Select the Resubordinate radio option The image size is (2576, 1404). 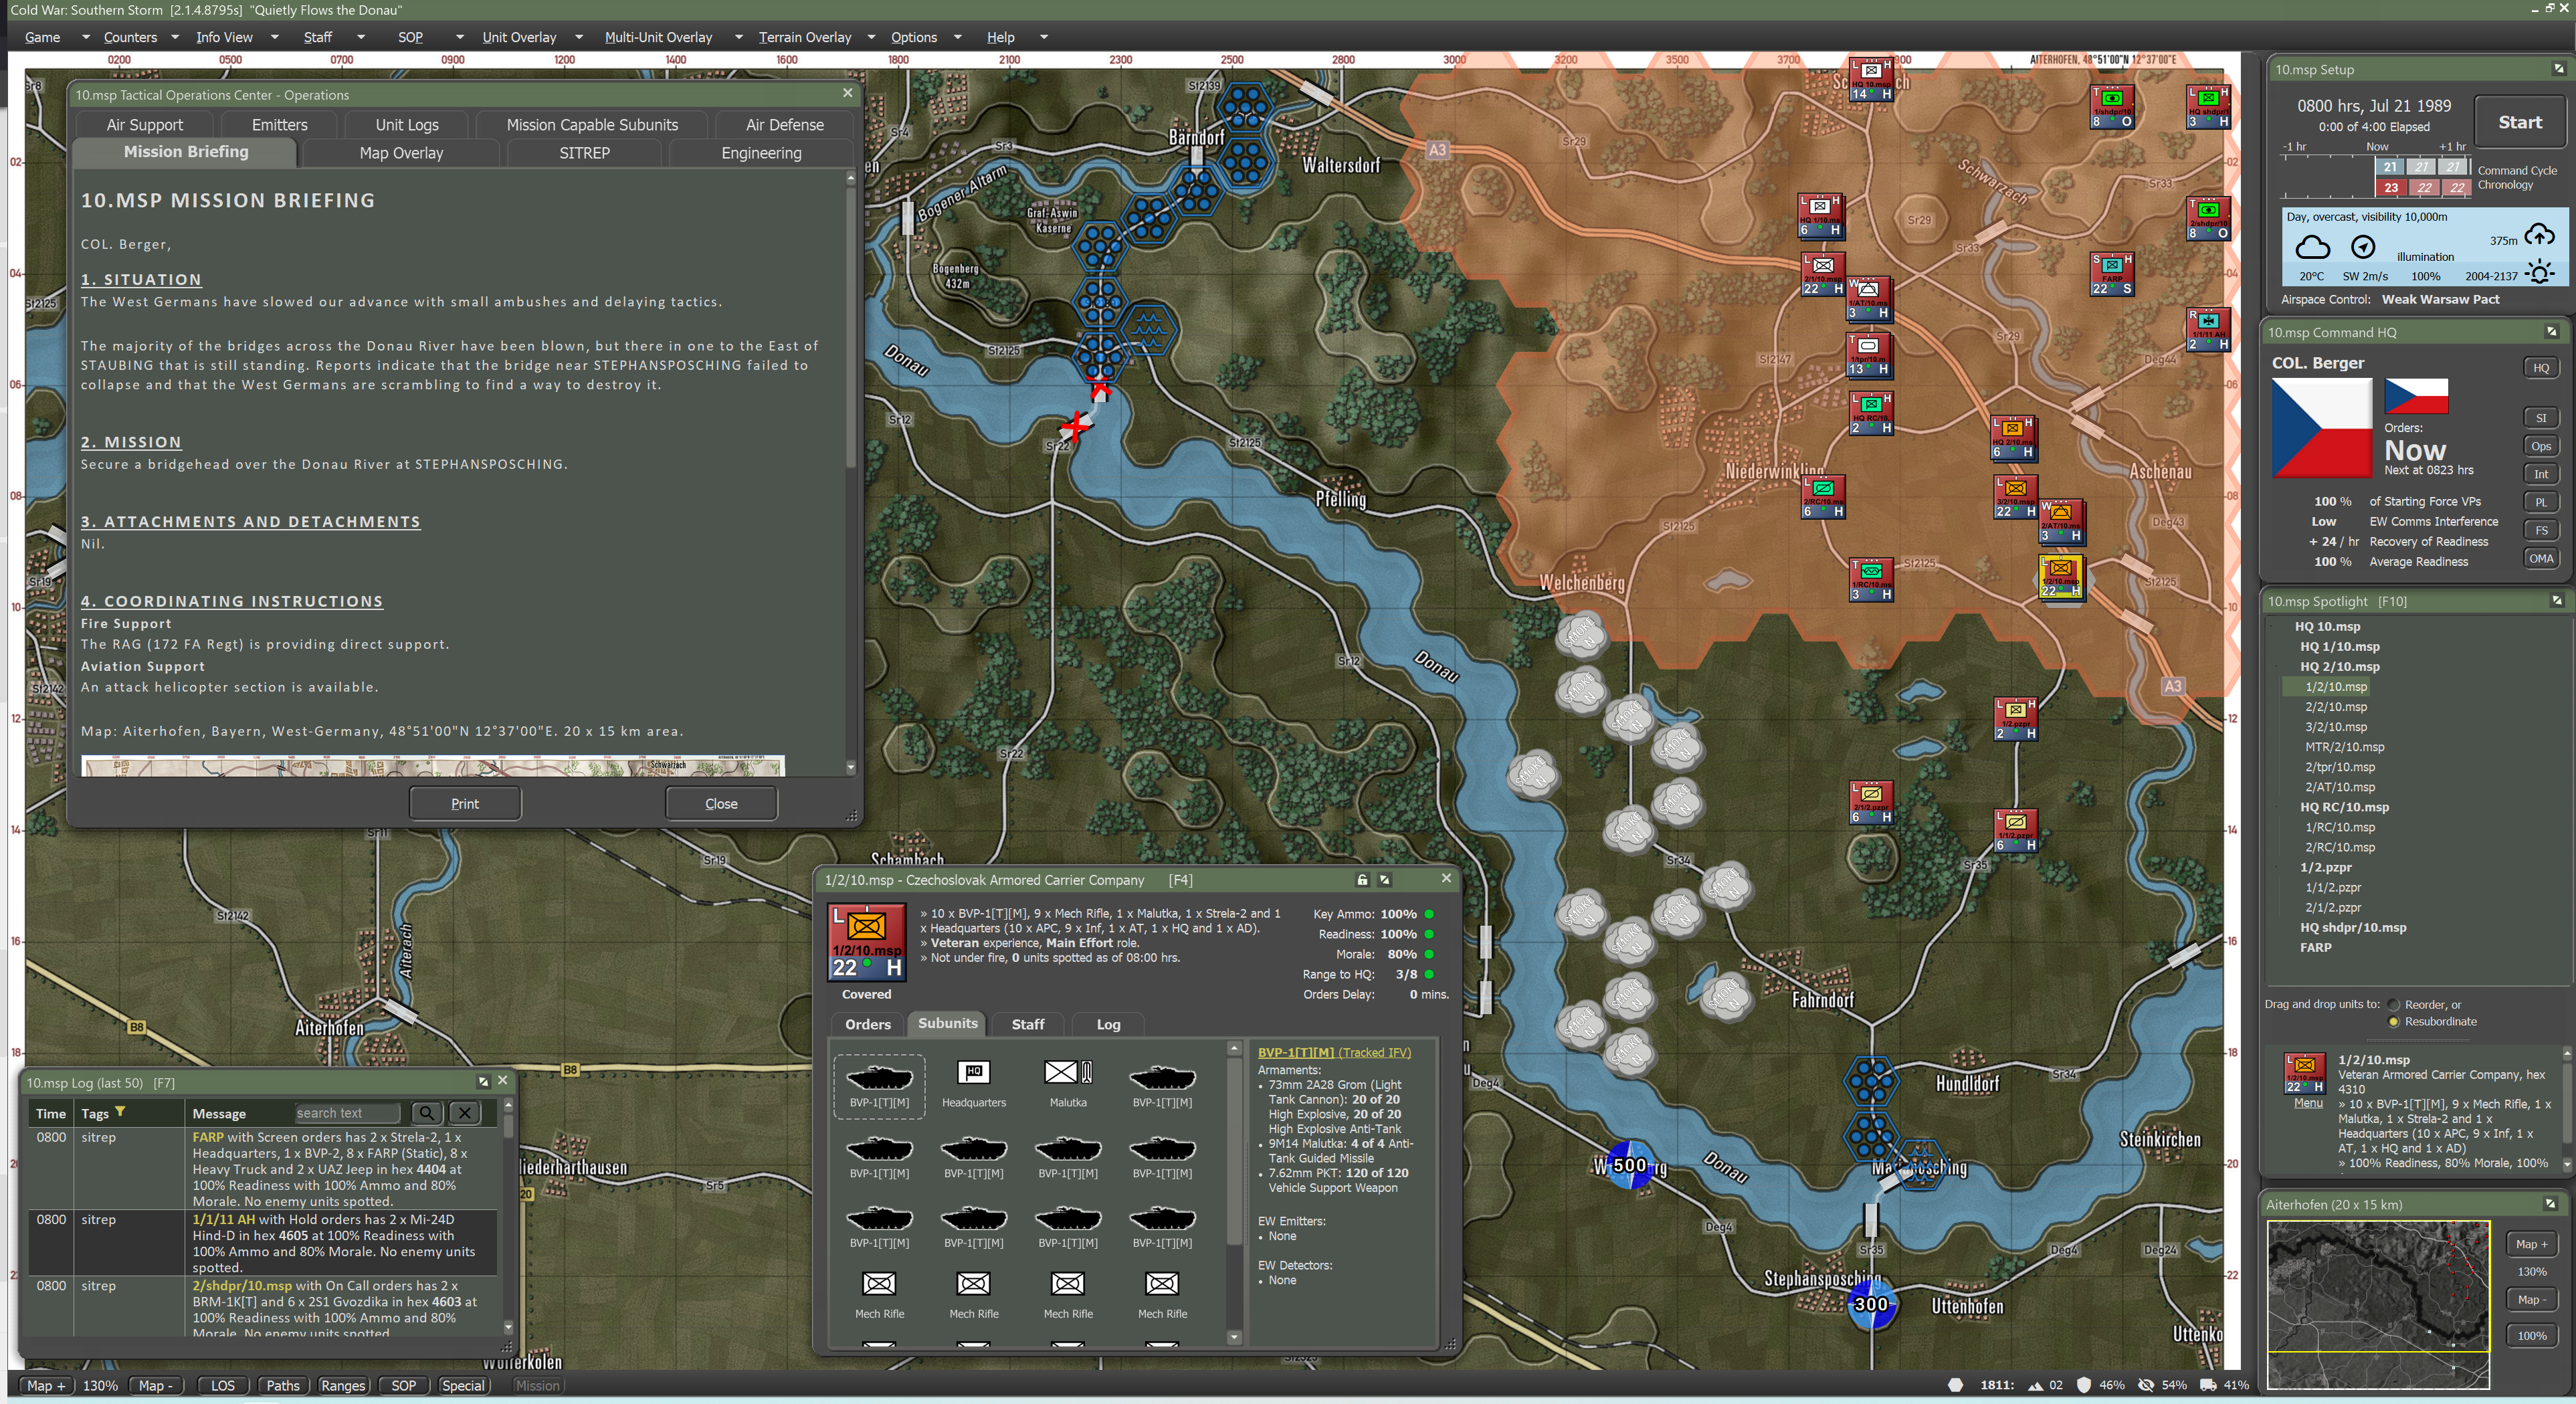(2394, 1022)
